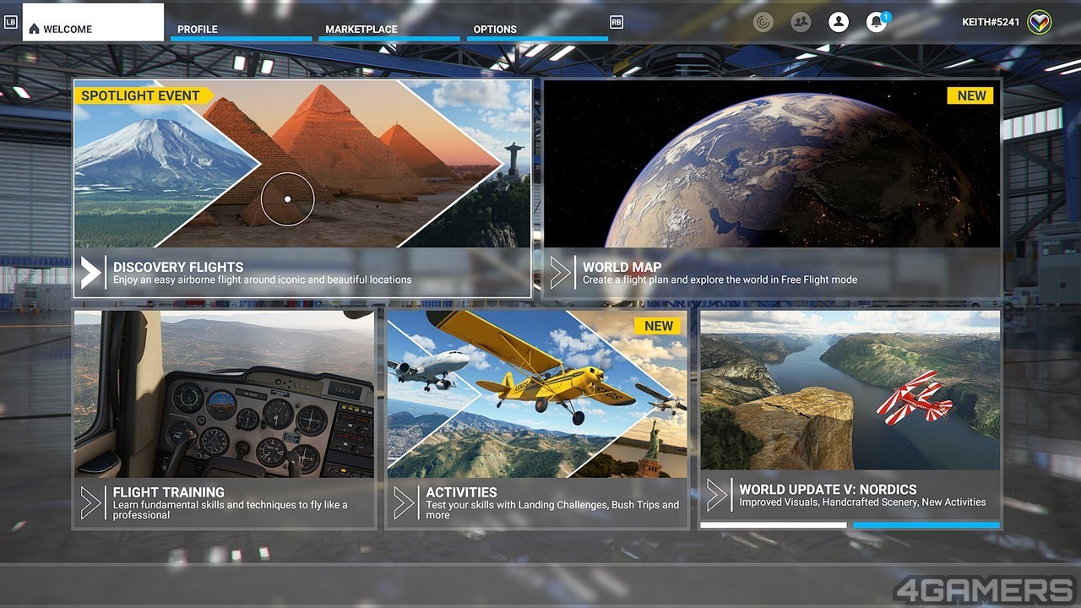This screenshot has height=608, width=1081.
Task: Open World Map free flight tile
Action: pyautogui.click(x=772, y=188)
